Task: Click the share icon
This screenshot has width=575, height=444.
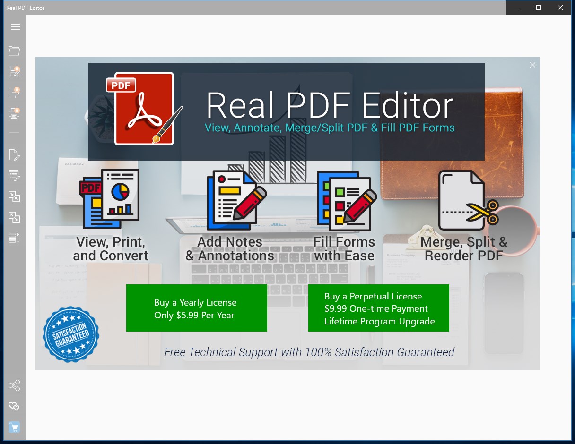Action: pos(14,385)
